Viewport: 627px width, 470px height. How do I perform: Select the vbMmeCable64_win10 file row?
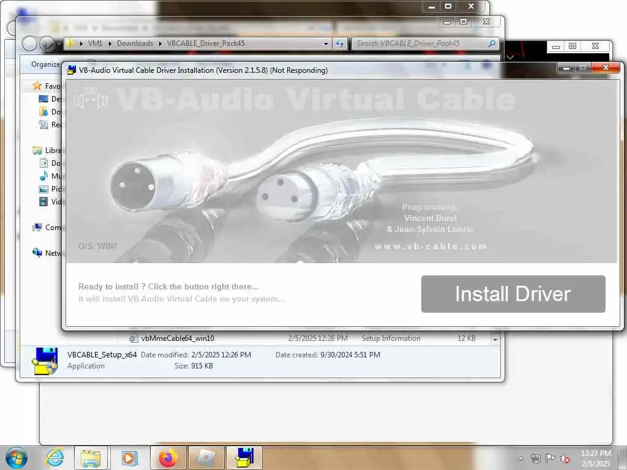[304, 338]
